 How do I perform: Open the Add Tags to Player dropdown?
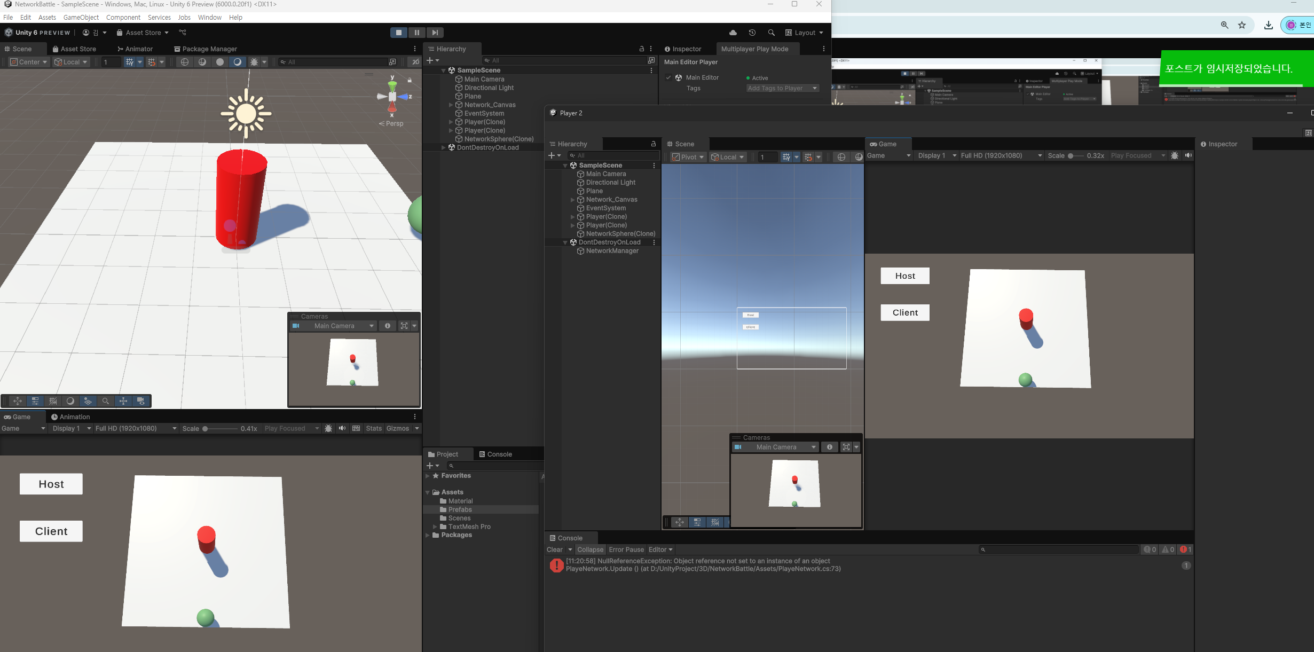click(x=782, y=88)
